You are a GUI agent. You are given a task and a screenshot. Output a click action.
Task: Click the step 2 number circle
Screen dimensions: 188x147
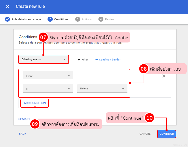50,19
